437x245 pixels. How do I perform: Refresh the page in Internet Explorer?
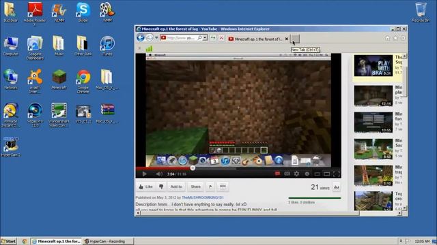tap(213, 38)
